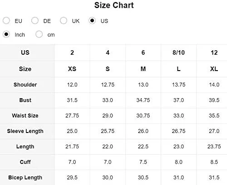Image resolution: width=227 pixels, height=185 pixels.
Task: Switch measurements to cm
Action: point(39,34)
